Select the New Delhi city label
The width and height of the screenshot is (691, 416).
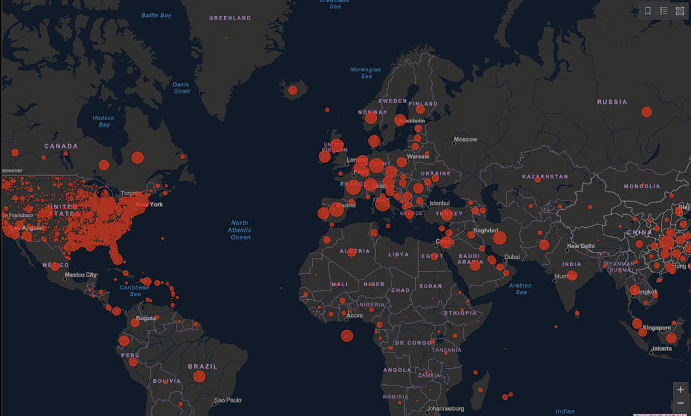coord(581,247)
